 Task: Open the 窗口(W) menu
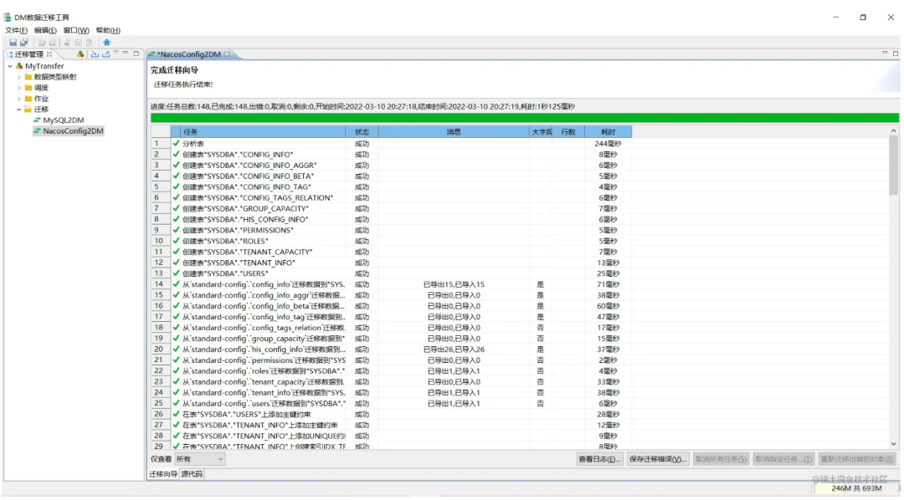click(x=76, y=30)
